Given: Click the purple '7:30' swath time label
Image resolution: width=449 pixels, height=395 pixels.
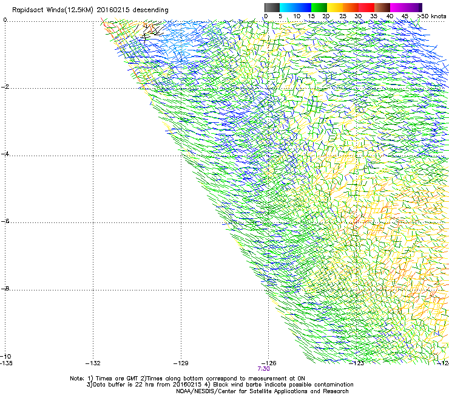Looking at the screenshot, I should [263, 369].
